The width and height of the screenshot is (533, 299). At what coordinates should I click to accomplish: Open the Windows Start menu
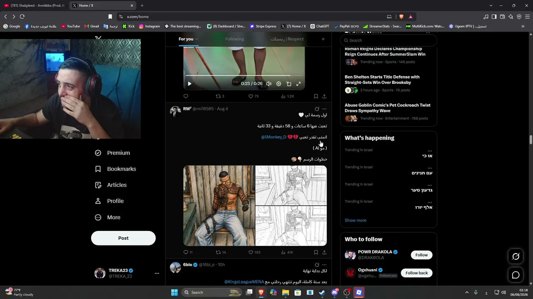click(x=174, y=292)
